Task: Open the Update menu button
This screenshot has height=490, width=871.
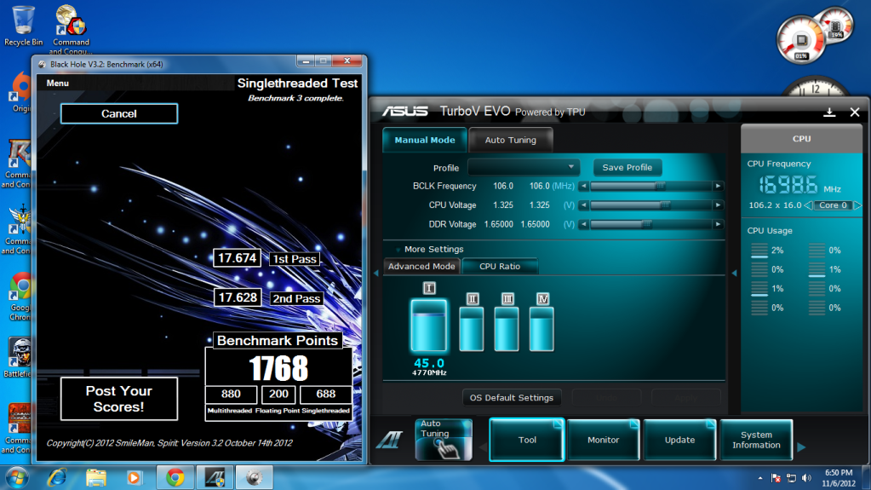Action: coord(679,440)
